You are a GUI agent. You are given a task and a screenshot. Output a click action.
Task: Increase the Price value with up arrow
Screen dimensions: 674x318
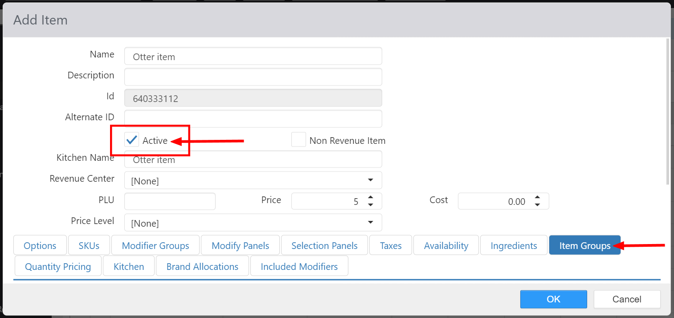[370, 198]
